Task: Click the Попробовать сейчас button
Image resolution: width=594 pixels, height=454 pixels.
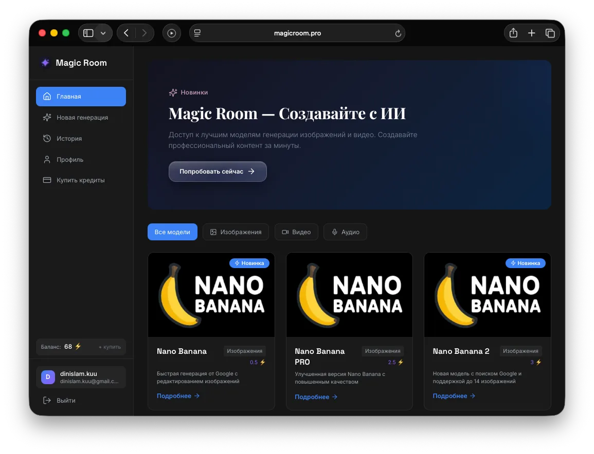Action: (218, 172)
